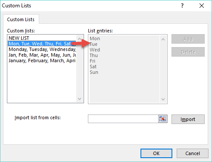The image size is (212, 162).
Task: Click the Cancel button
Action: click(x=193, y=153)
